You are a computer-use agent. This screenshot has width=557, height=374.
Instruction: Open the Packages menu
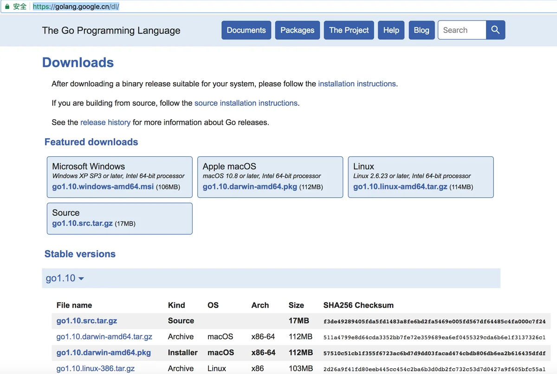pyautogui.click(x=298, y=30)
